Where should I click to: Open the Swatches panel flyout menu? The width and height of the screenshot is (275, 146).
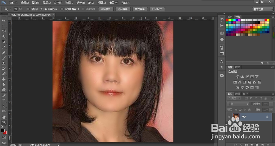[273, 17]
